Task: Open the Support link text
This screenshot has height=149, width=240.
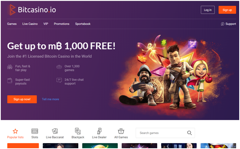Action: [231, 24]
